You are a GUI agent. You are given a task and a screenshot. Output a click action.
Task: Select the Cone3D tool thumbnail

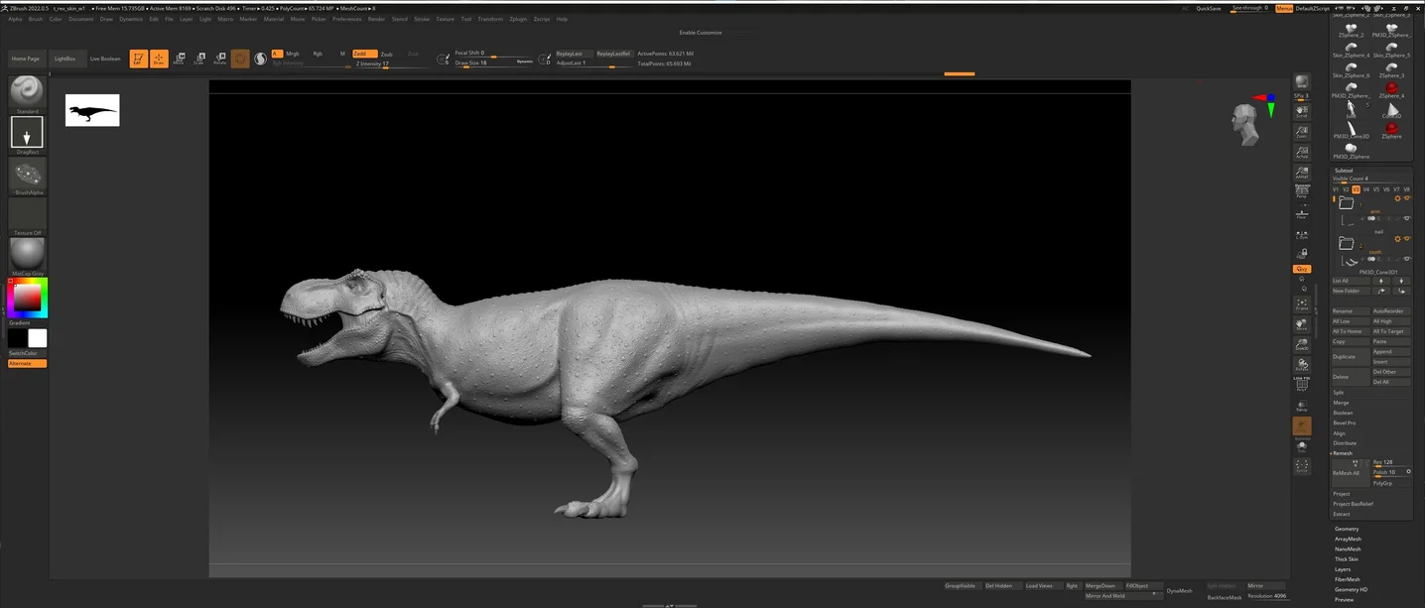click(x=1391, y=109)
